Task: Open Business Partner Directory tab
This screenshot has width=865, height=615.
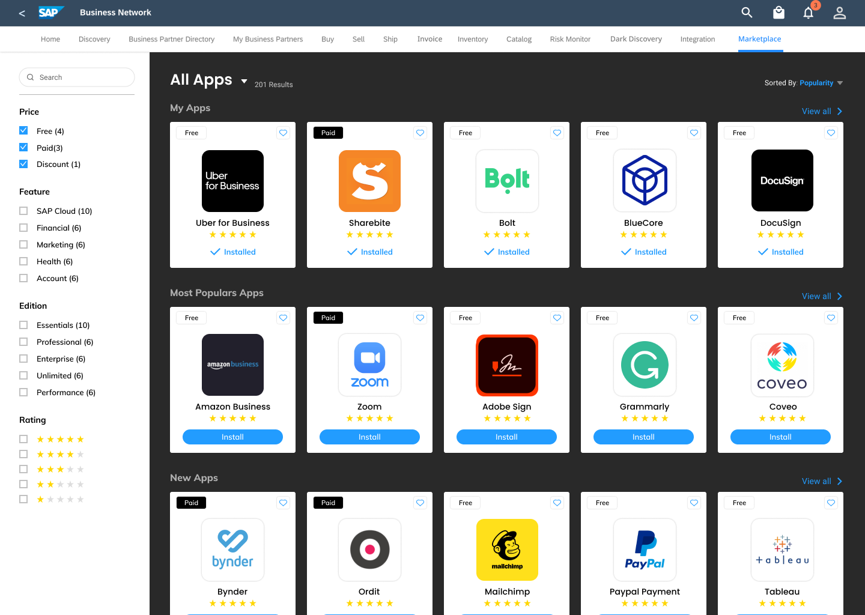Action: tap(171, 39)
